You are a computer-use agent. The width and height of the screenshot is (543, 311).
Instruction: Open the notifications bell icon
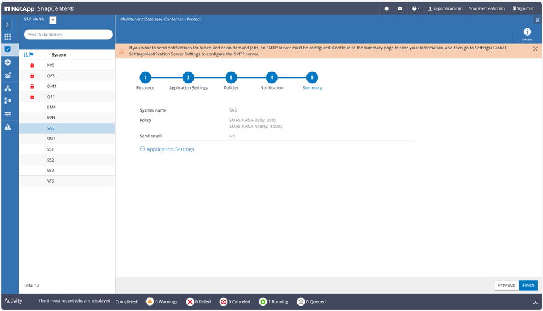387,8
